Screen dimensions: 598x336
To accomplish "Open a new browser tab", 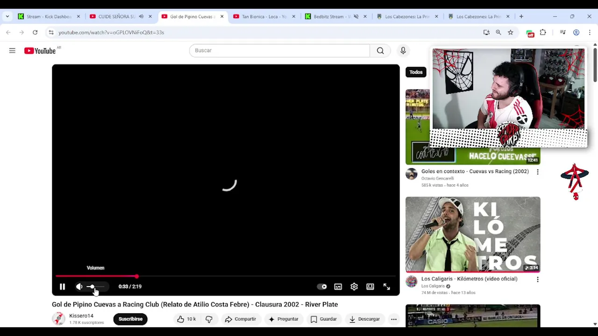I will coord(521,16).
